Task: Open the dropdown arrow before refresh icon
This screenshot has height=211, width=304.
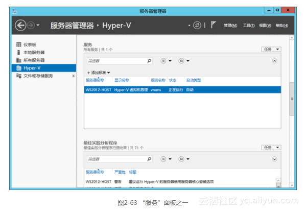Action: (x=189, y=26)
